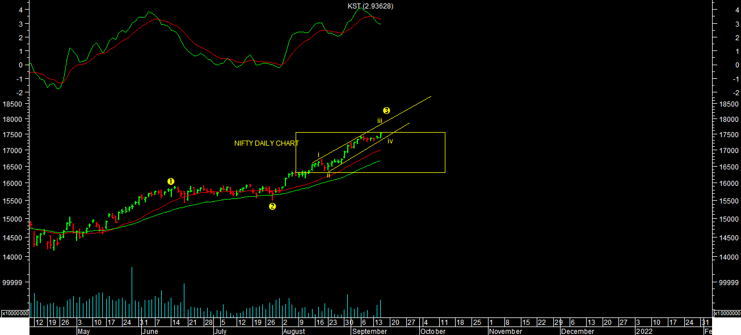
Task: Select the right x10000000 volume scale label
Action: click(x=726, y=313)
